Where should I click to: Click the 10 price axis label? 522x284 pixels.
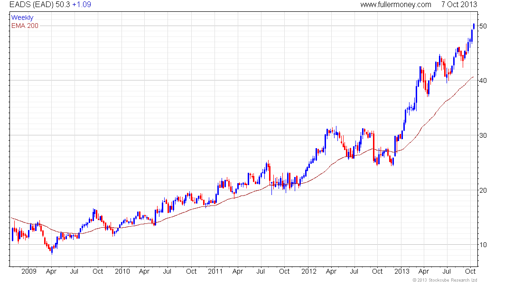pyautogui.click(x=483, y=245)
